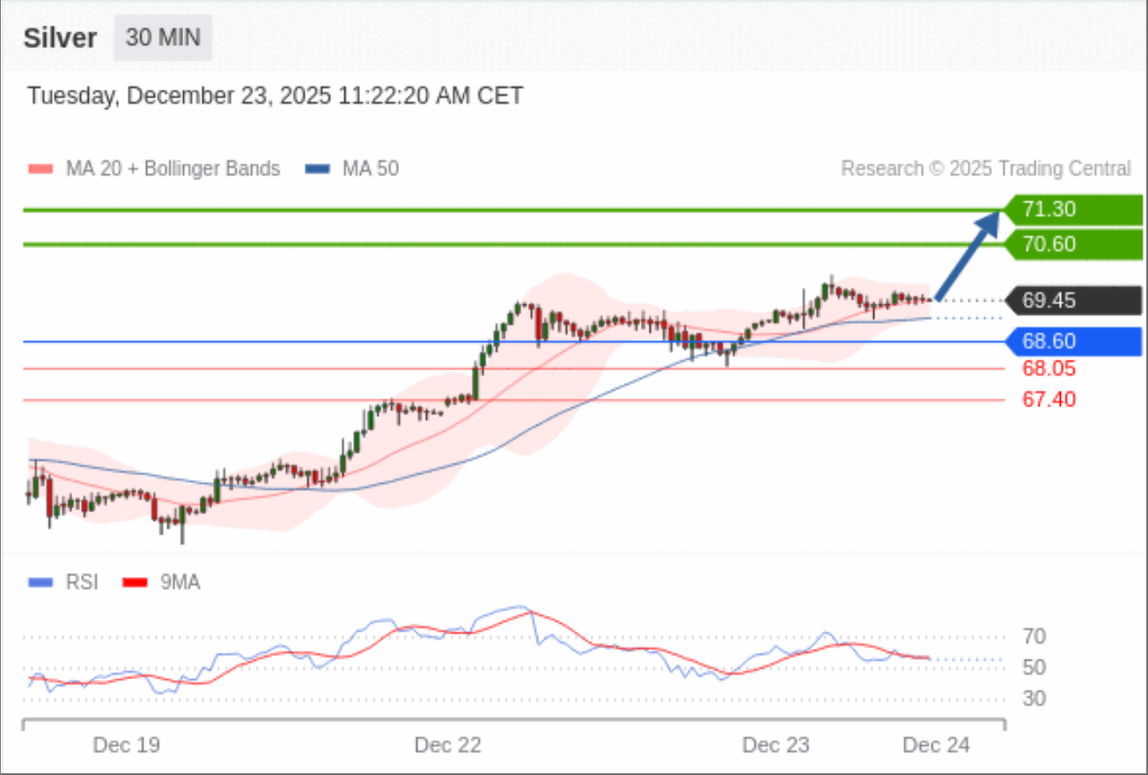Screen dimensions: 1148x775
Task: Click the 30 MIN timeframe button
Action: [163, 38]
